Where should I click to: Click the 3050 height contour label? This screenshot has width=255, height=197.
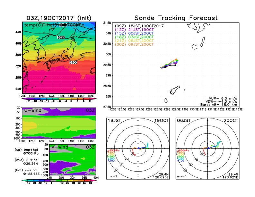(61, 38)
